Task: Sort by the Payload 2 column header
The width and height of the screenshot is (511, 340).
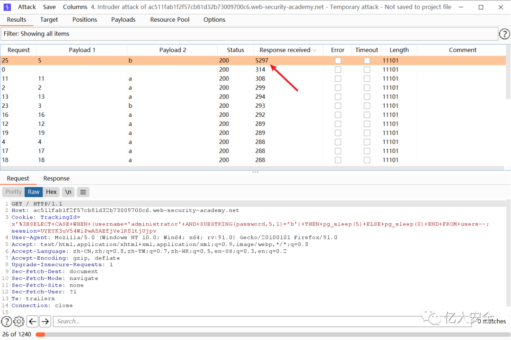Action: pos(172,50)
